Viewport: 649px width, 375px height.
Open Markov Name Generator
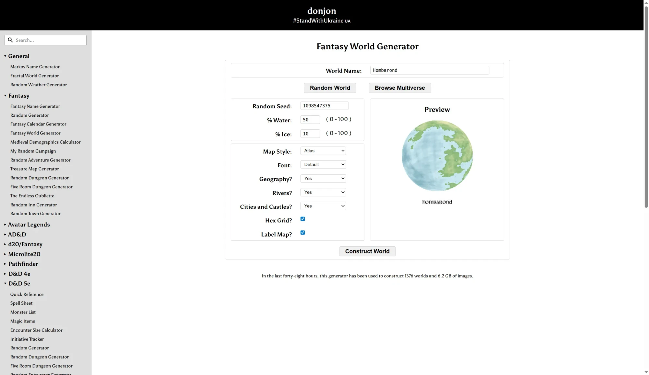coord(35,67)
